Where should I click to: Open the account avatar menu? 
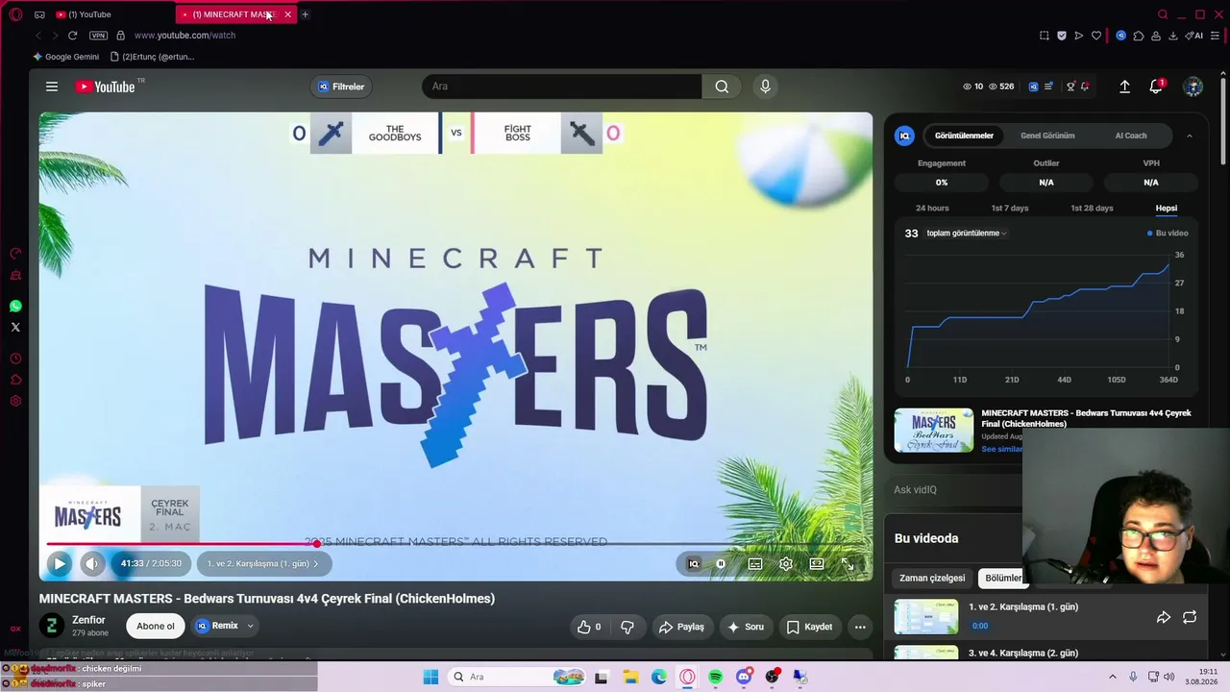point(1193,86)
